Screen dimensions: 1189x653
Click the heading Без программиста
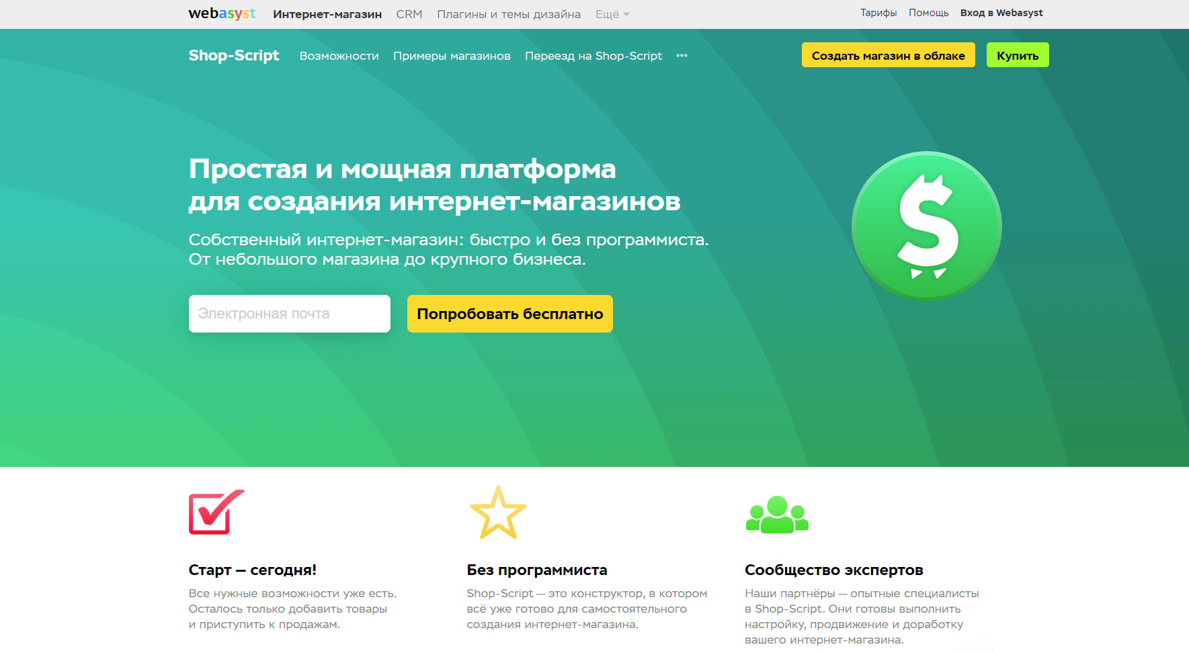tap(537, 570)
